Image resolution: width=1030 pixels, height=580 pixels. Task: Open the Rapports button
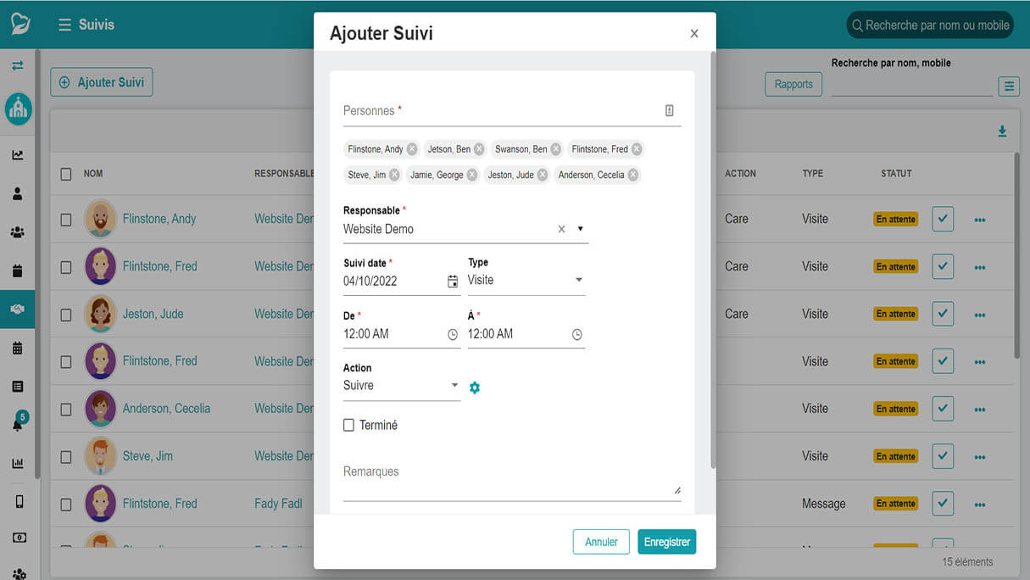click(793, 84)
